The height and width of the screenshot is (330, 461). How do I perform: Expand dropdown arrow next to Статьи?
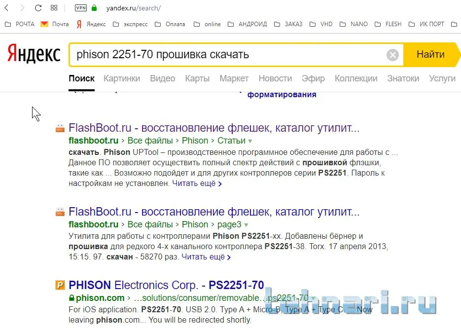tap(250, 141)
